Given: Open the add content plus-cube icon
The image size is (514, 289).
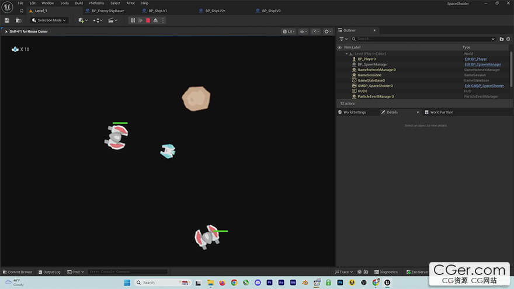Looking at the screenshot, I should [82, 20].
